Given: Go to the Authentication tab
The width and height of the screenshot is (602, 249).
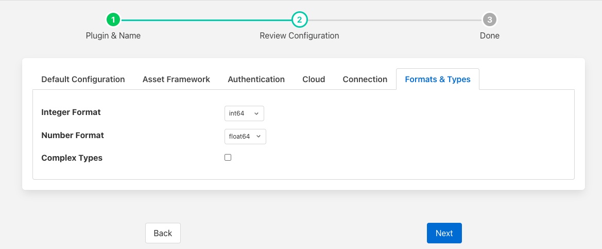Looking at the screenshot, I should [256, 80].
